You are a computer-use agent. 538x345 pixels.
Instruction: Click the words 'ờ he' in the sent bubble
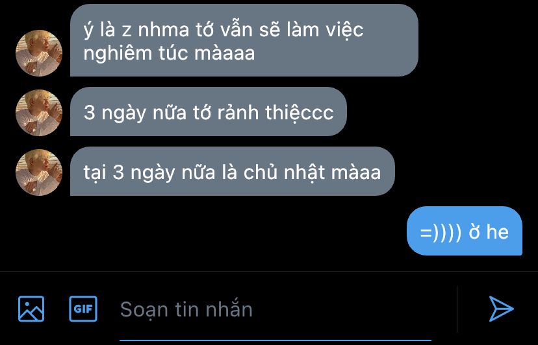[489, 232]
